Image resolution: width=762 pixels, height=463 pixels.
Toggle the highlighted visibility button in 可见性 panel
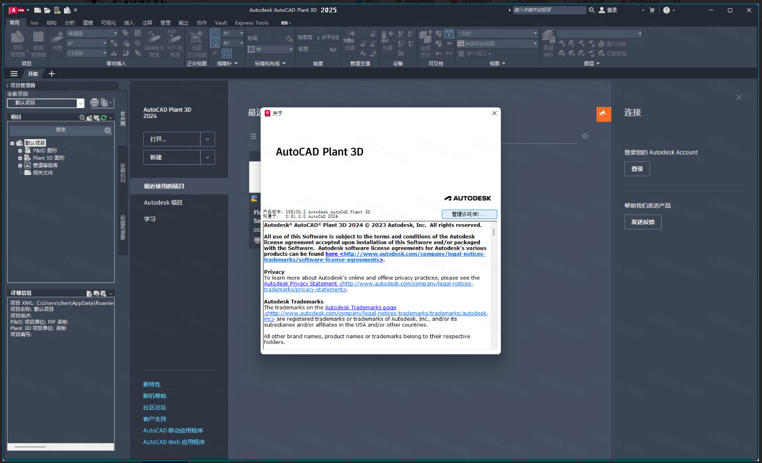coord(449,33)
